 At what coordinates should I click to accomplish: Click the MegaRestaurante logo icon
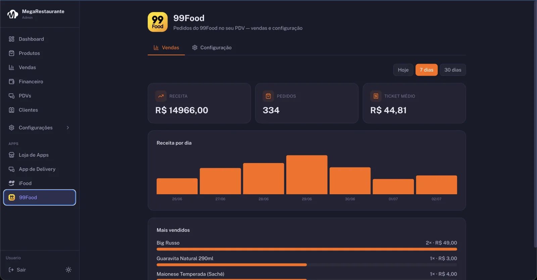(x=13, y=14)
